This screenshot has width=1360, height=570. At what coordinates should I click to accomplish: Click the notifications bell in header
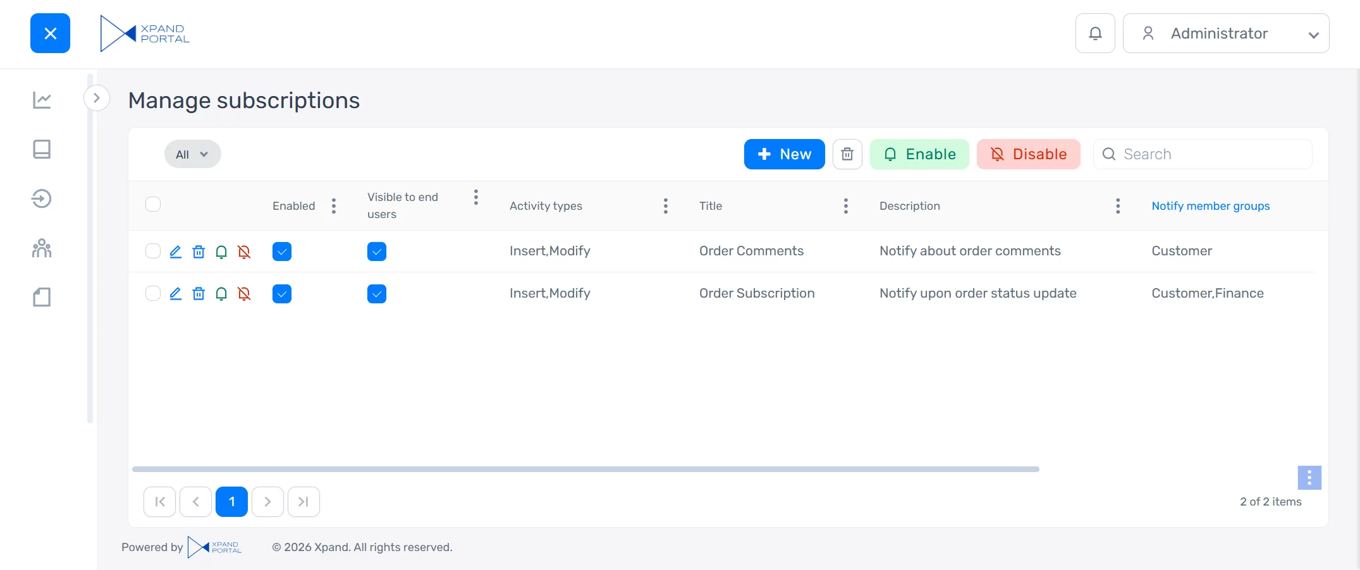click(1094, 33)
